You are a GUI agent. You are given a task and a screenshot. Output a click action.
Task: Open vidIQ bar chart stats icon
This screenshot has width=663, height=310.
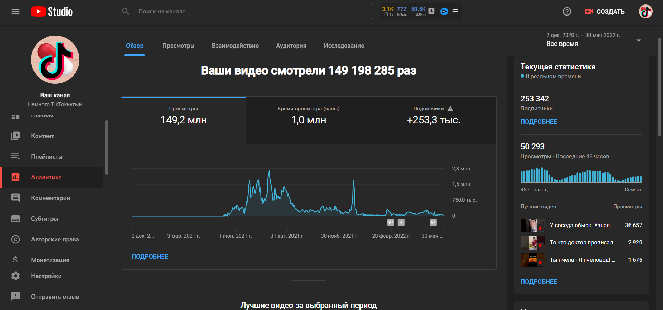click(431, 11)
